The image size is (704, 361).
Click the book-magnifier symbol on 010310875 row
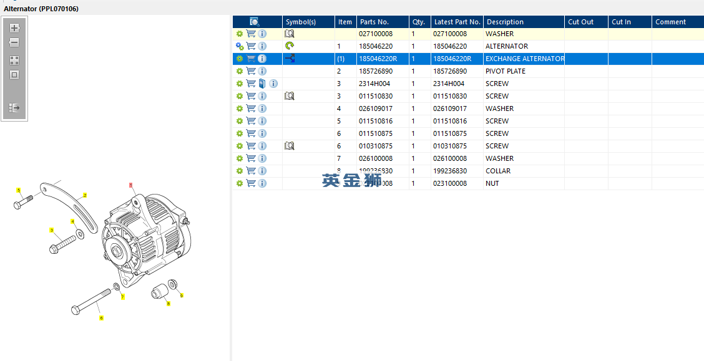tap(290, 146)
